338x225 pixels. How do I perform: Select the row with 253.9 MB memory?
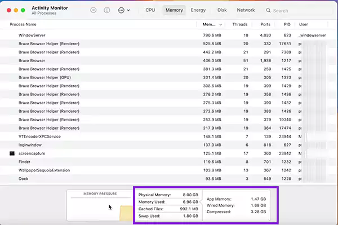(x=169, y=120)
